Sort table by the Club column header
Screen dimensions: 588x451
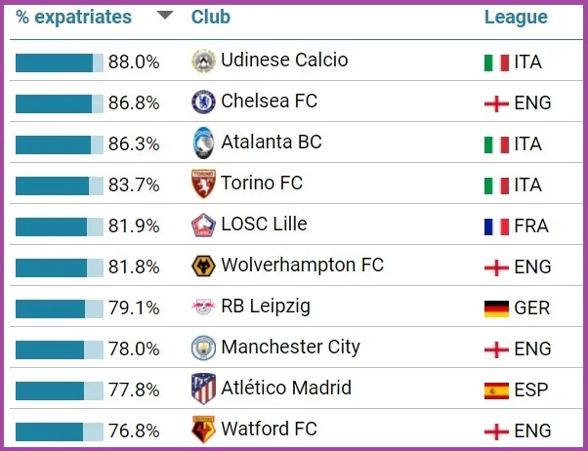[x=211, y=18]
